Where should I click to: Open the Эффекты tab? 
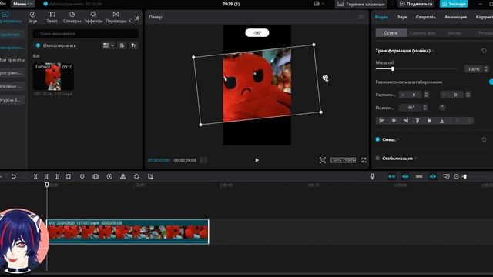tap(93, 17)
